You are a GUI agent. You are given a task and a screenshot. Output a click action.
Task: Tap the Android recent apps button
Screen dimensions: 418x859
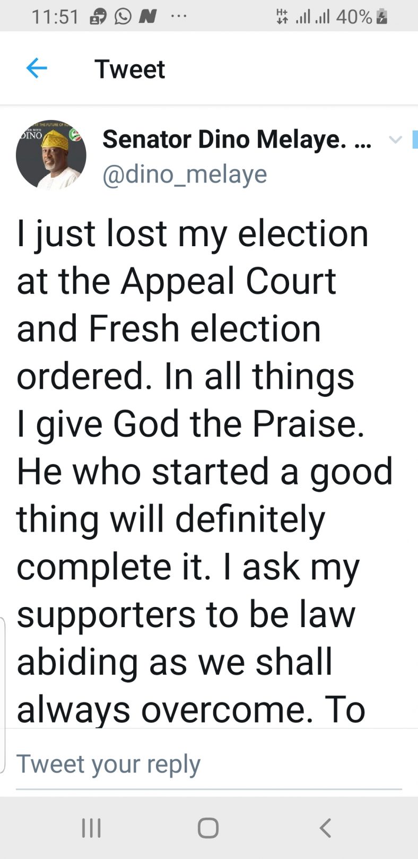tap(91, 828)
